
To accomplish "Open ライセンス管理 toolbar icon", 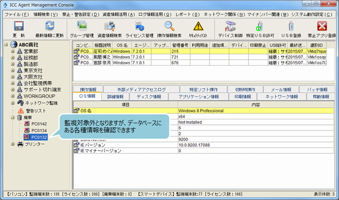I will pyautogui.click(x=139, y=26).
